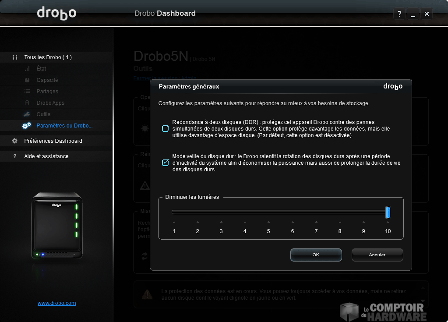
Task: Open the Aide et assistance section
Action: 46,156
